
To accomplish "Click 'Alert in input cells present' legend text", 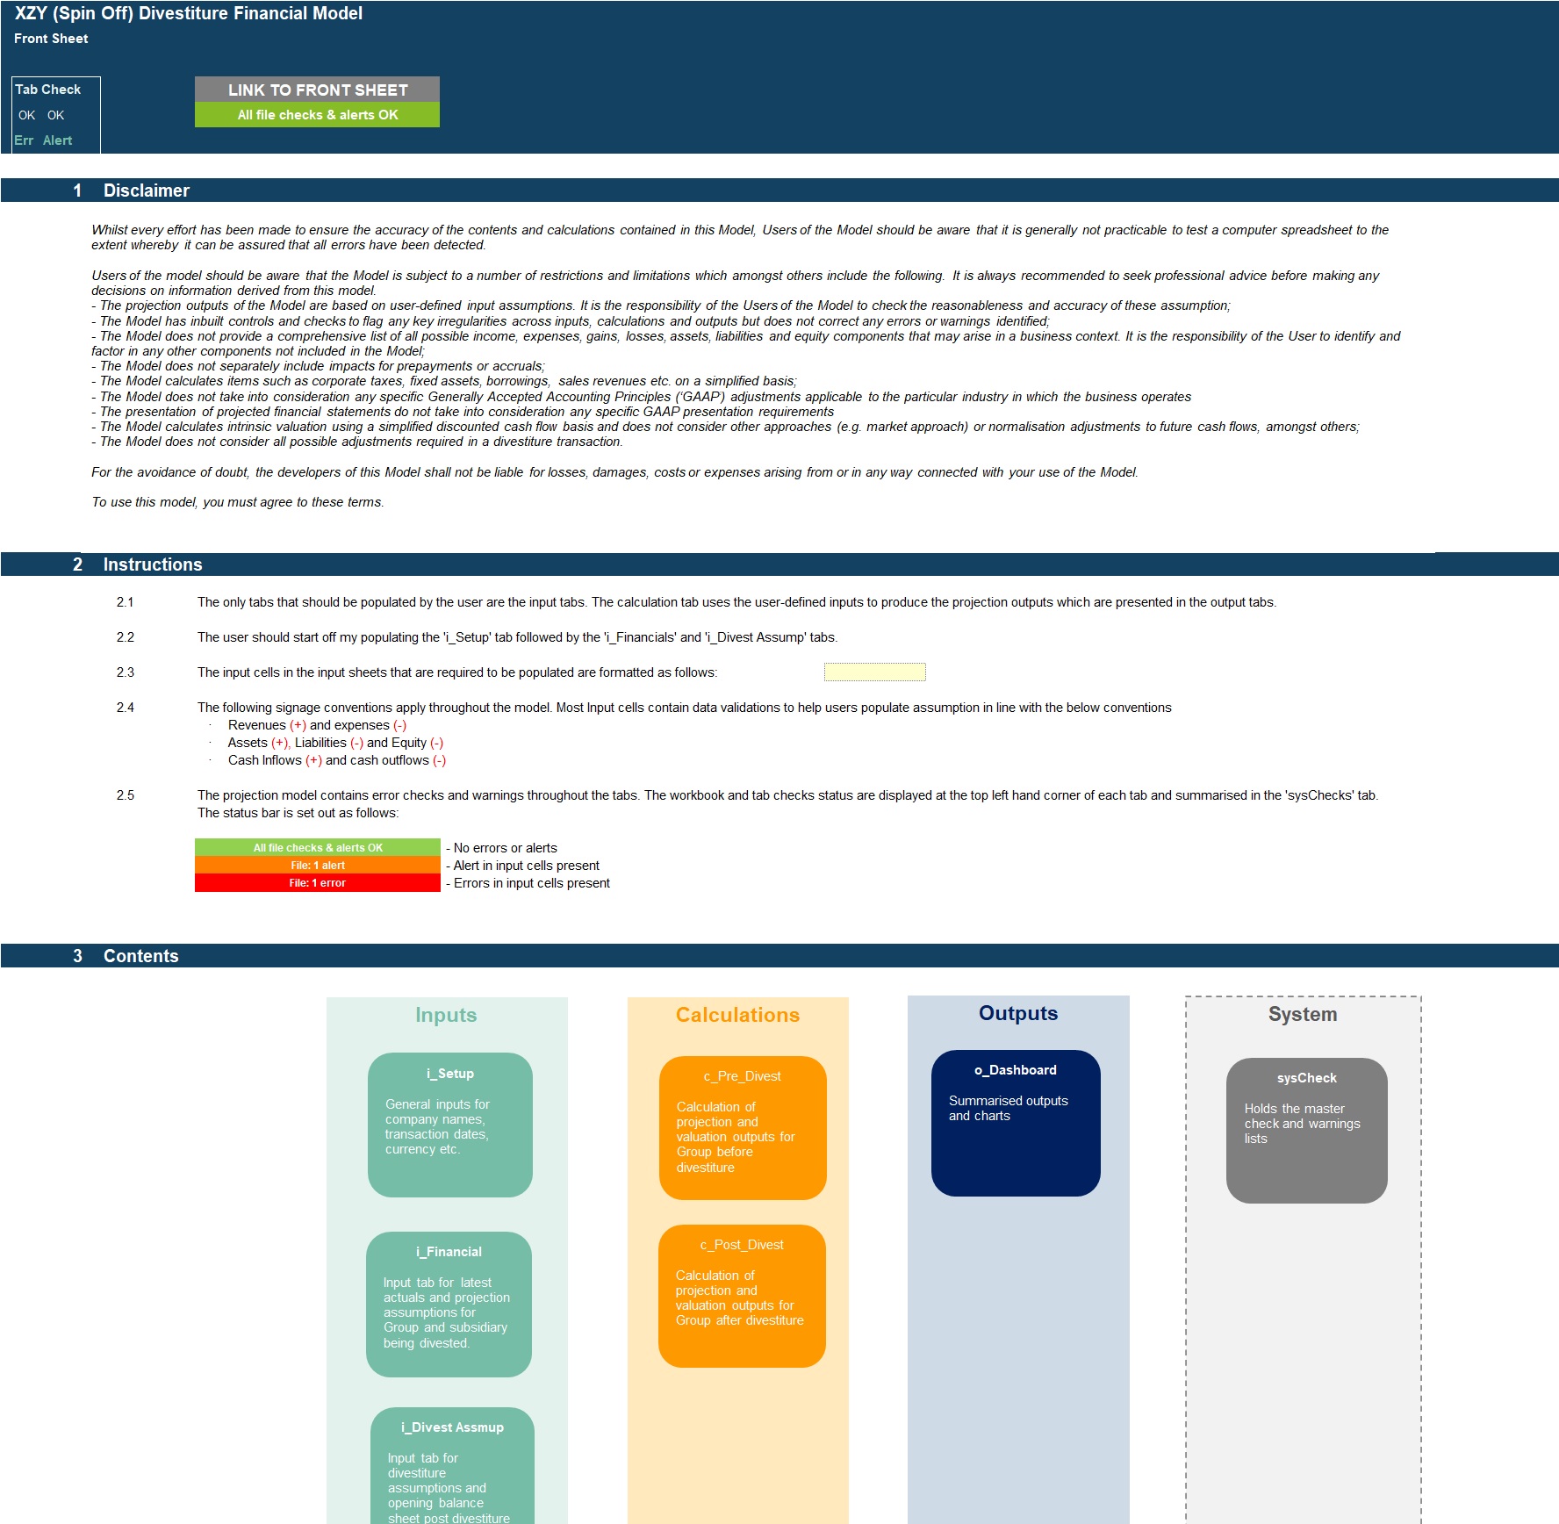I will coord(523,866).
